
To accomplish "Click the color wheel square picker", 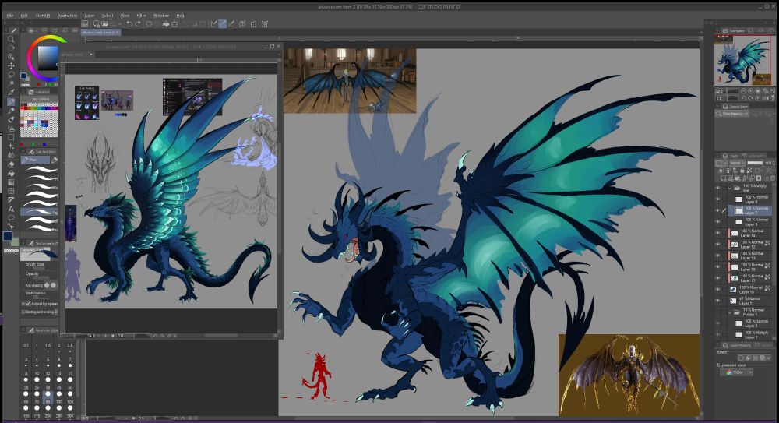I will [x=48, y=57].
